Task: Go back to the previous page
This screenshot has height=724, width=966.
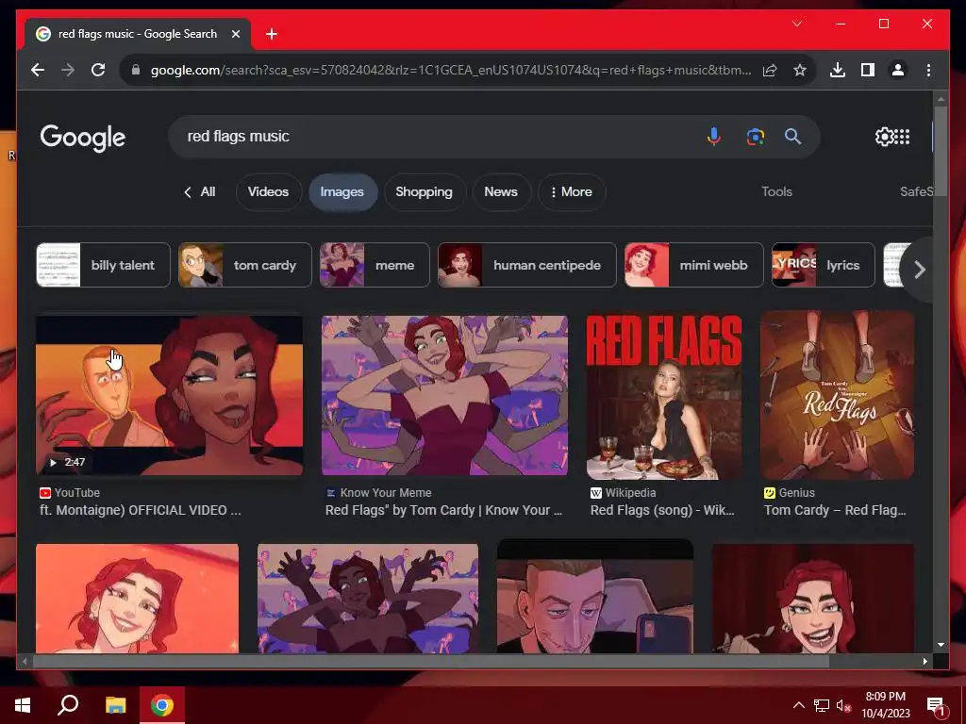Action: tap(38, 70)
